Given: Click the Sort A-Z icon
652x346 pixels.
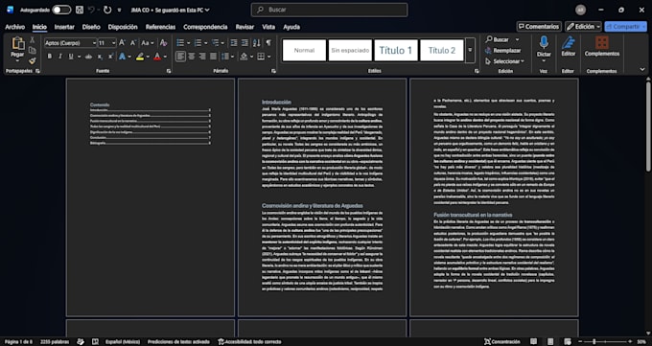Looking at the screenshot, I should 257,43.
